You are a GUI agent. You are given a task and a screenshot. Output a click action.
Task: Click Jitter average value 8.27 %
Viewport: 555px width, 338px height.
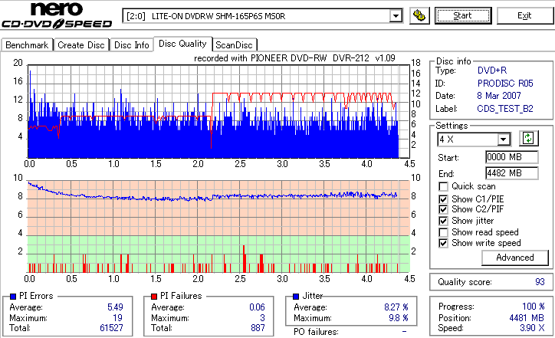click(x=396, y=307)
